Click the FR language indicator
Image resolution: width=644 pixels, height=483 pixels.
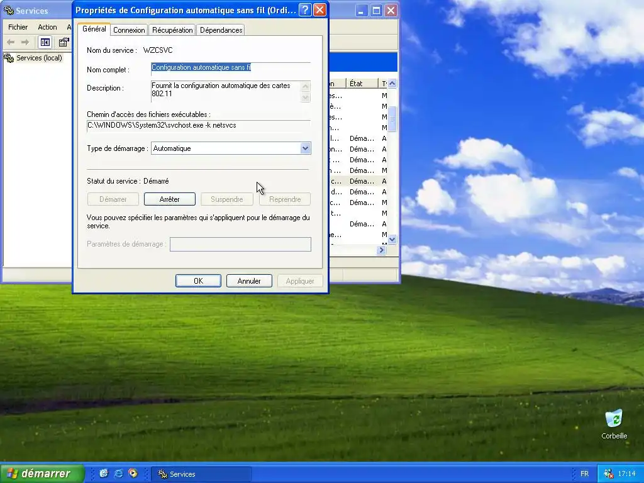[x=584, y=474]
